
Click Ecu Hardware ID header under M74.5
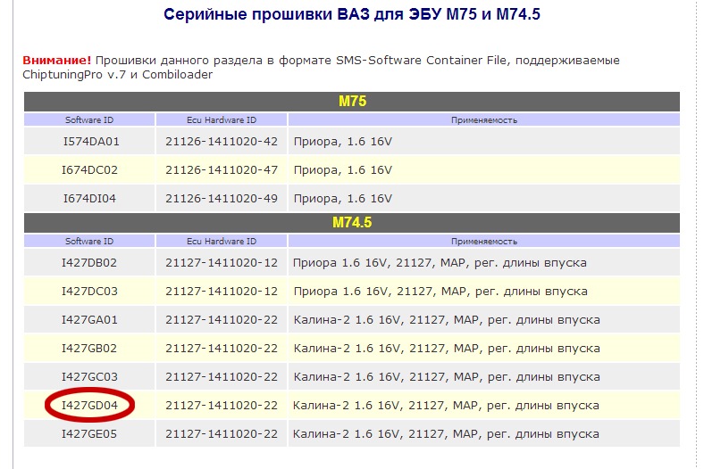(x=222, y=242)
